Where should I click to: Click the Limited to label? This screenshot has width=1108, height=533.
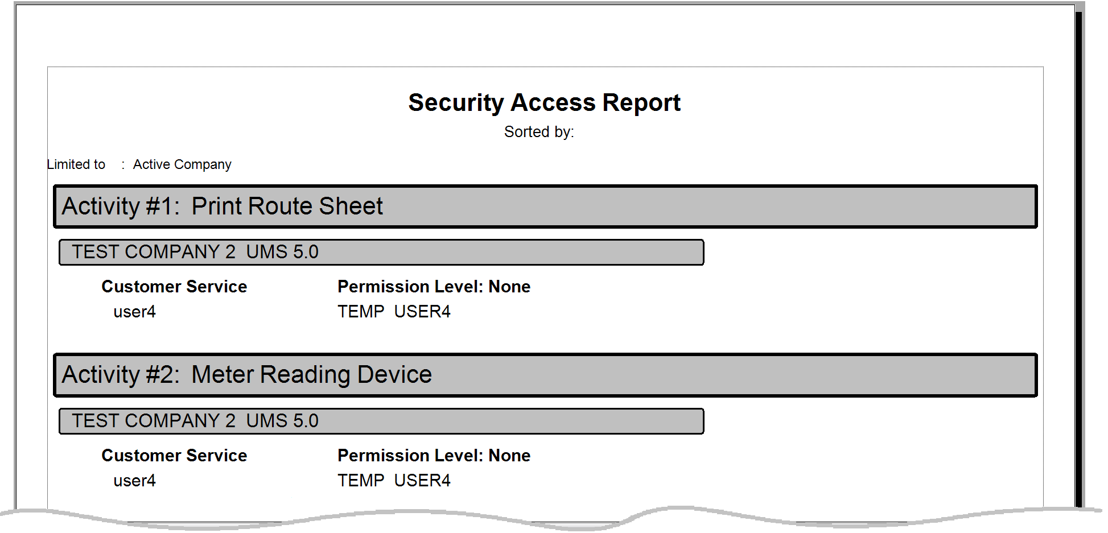76,164
